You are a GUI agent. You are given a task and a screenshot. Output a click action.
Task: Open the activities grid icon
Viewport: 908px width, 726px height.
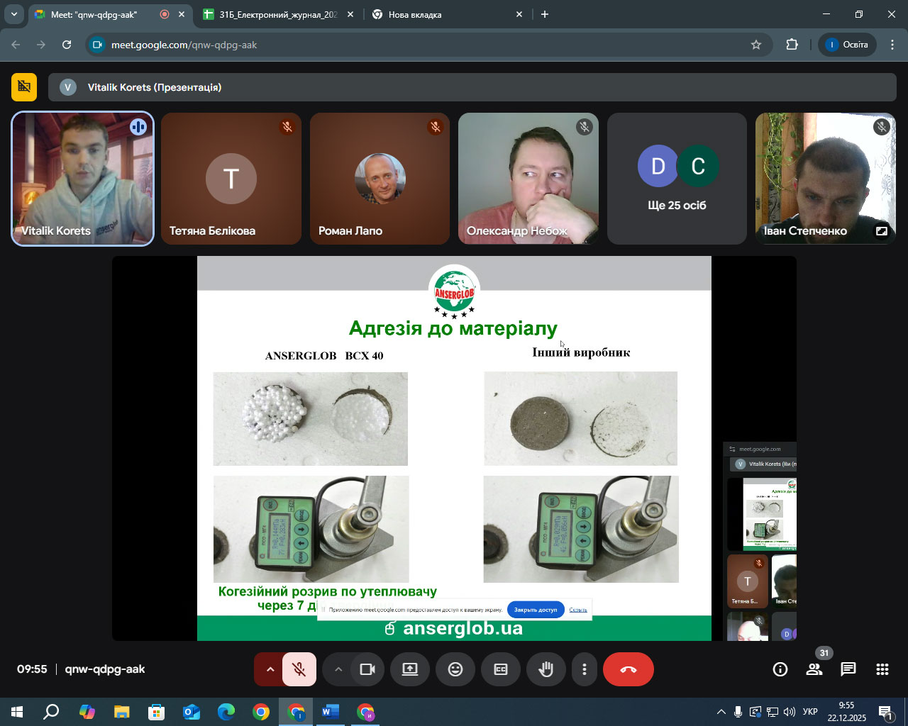(882, 669)
